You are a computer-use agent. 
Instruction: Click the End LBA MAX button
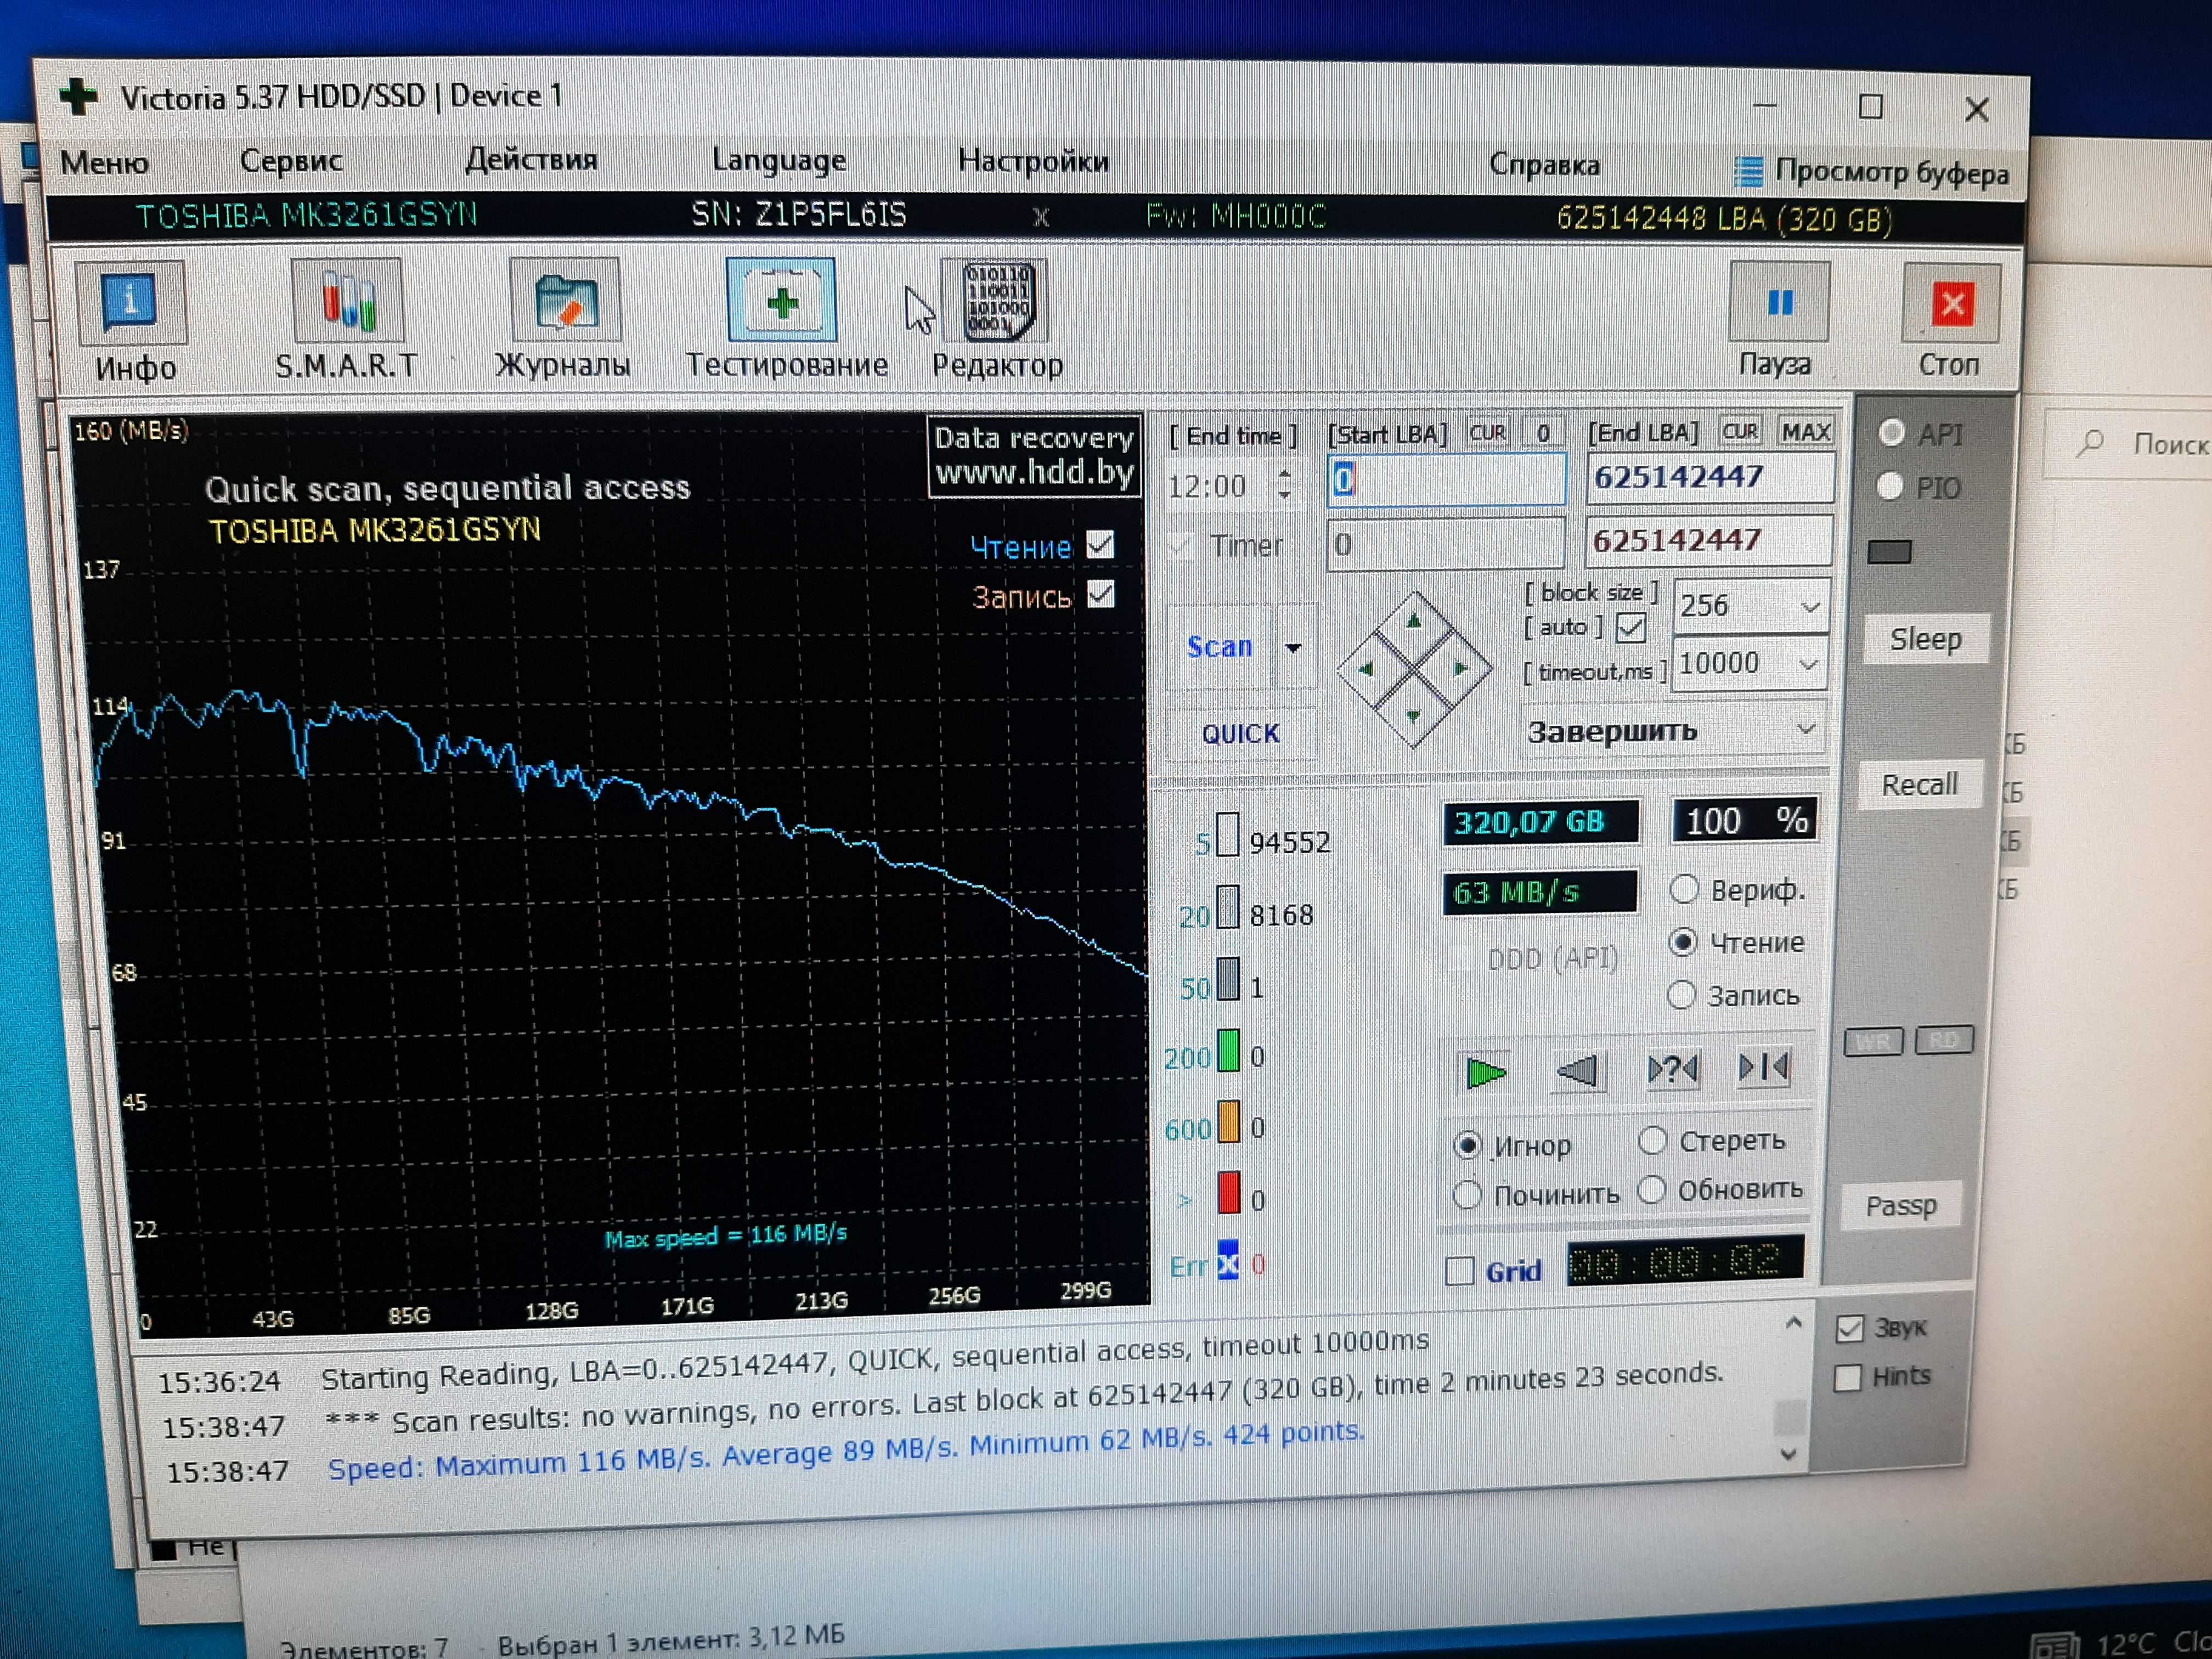coord(1805,431)
